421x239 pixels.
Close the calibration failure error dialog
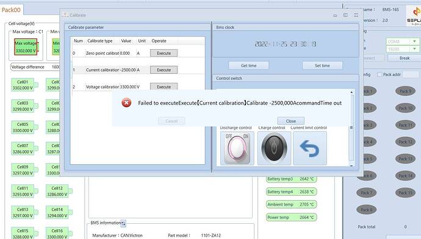click(291, 121)
